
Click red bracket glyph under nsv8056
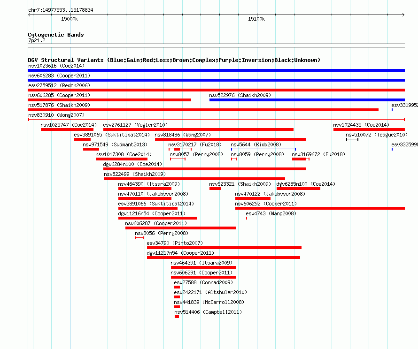(x=139, y=238)
